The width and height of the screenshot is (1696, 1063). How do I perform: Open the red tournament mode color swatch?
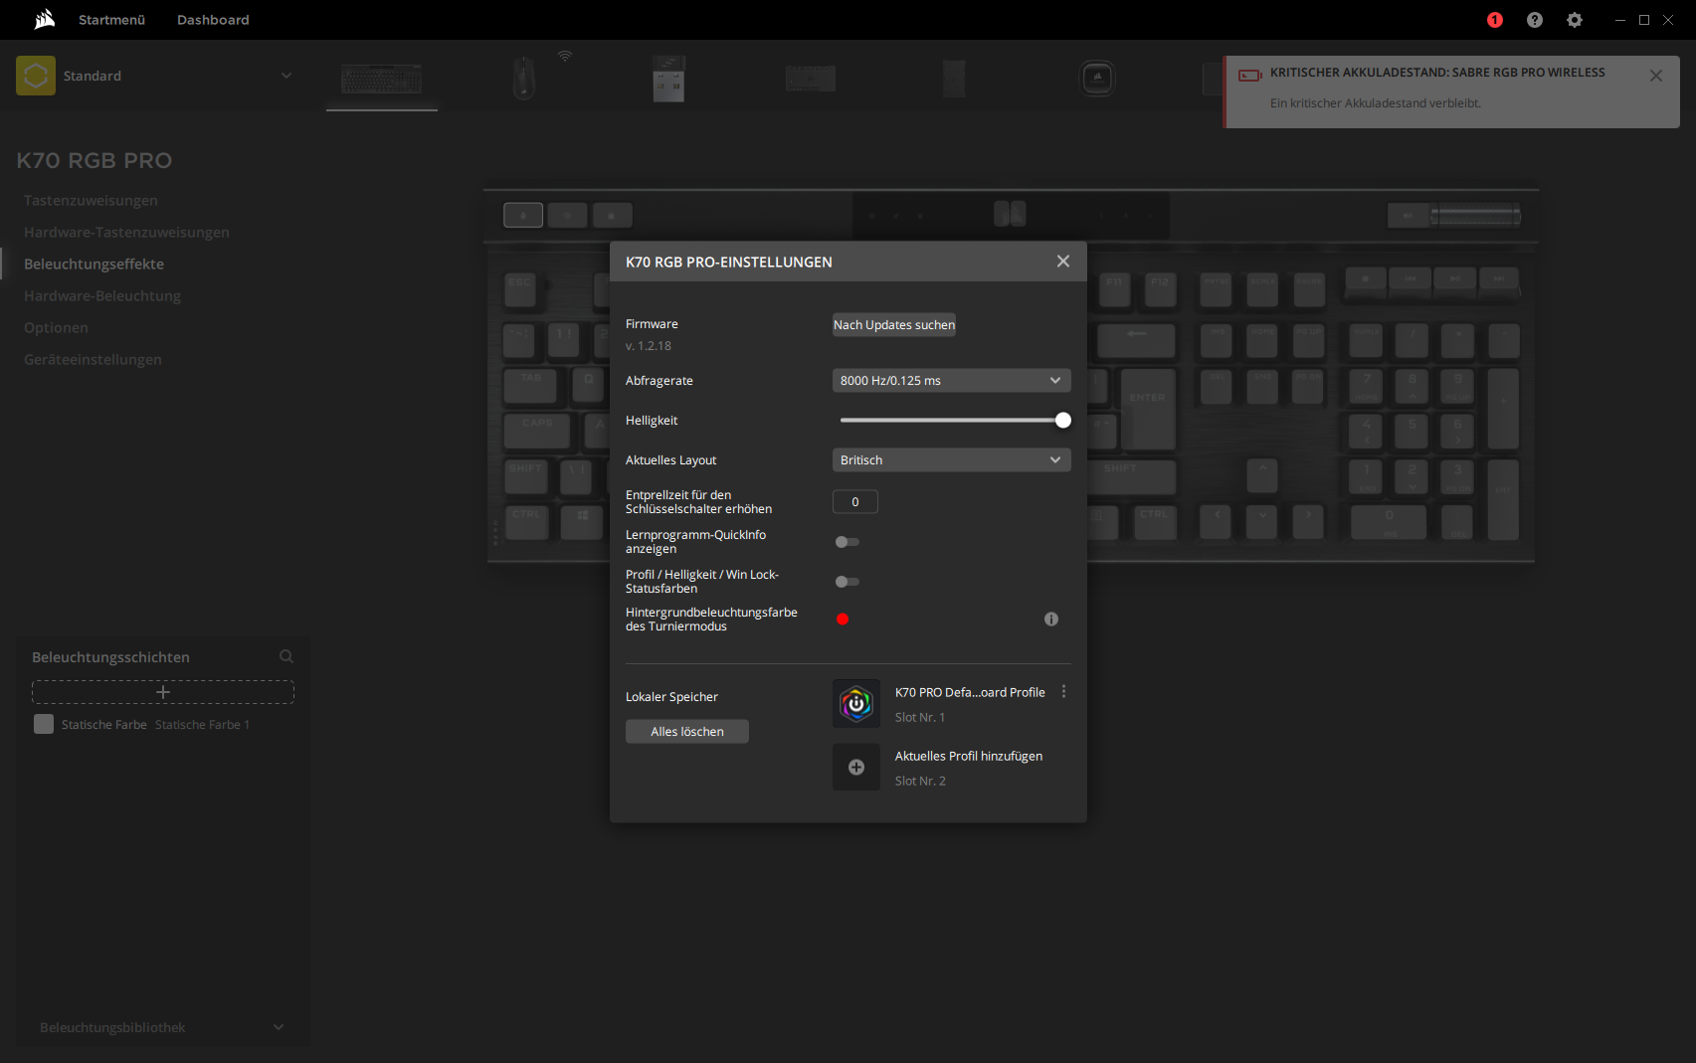pos(843,620)
